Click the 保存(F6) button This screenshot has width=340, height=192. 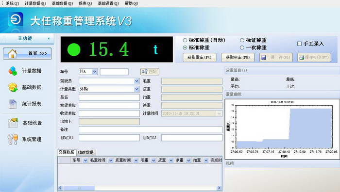click(x=276, y=58)
